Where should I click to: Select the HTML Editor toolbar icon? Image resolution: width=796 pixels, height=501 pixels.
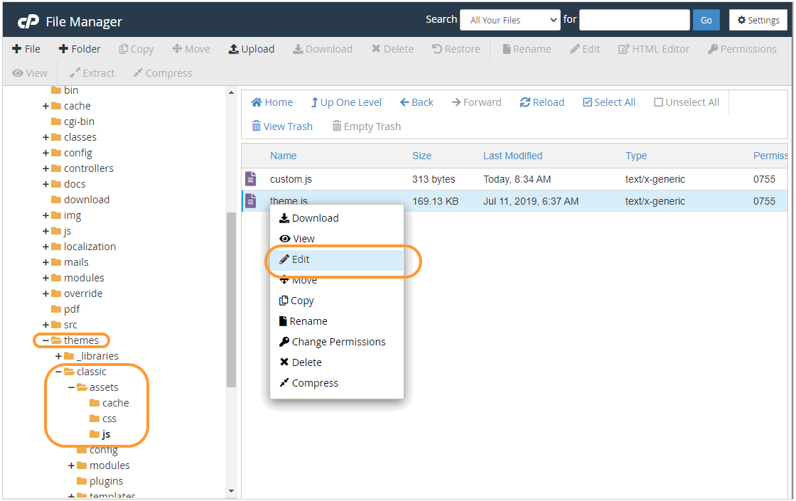point(653,48)
